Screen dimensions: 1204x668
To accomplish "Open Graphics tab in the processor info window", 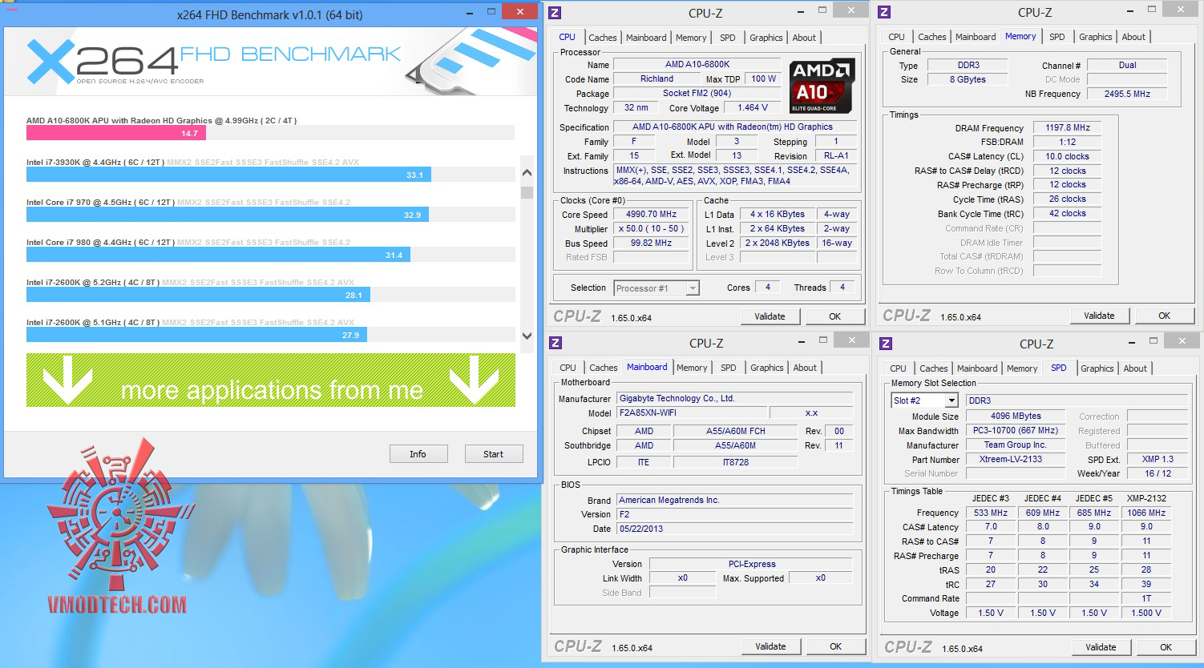I will [766, 38].
